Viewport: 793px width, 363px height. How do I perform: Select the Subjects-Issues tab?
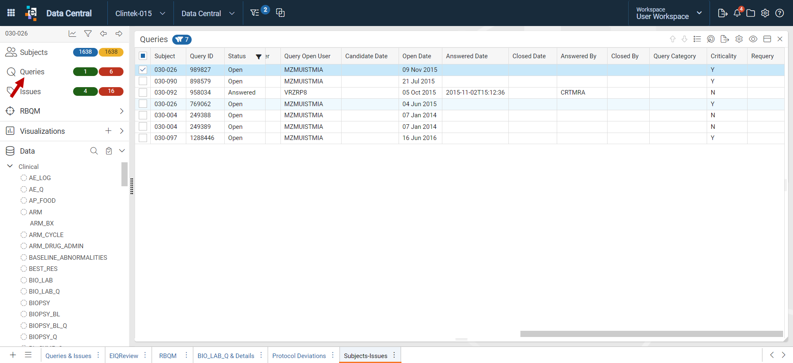(x=366, y=356)
